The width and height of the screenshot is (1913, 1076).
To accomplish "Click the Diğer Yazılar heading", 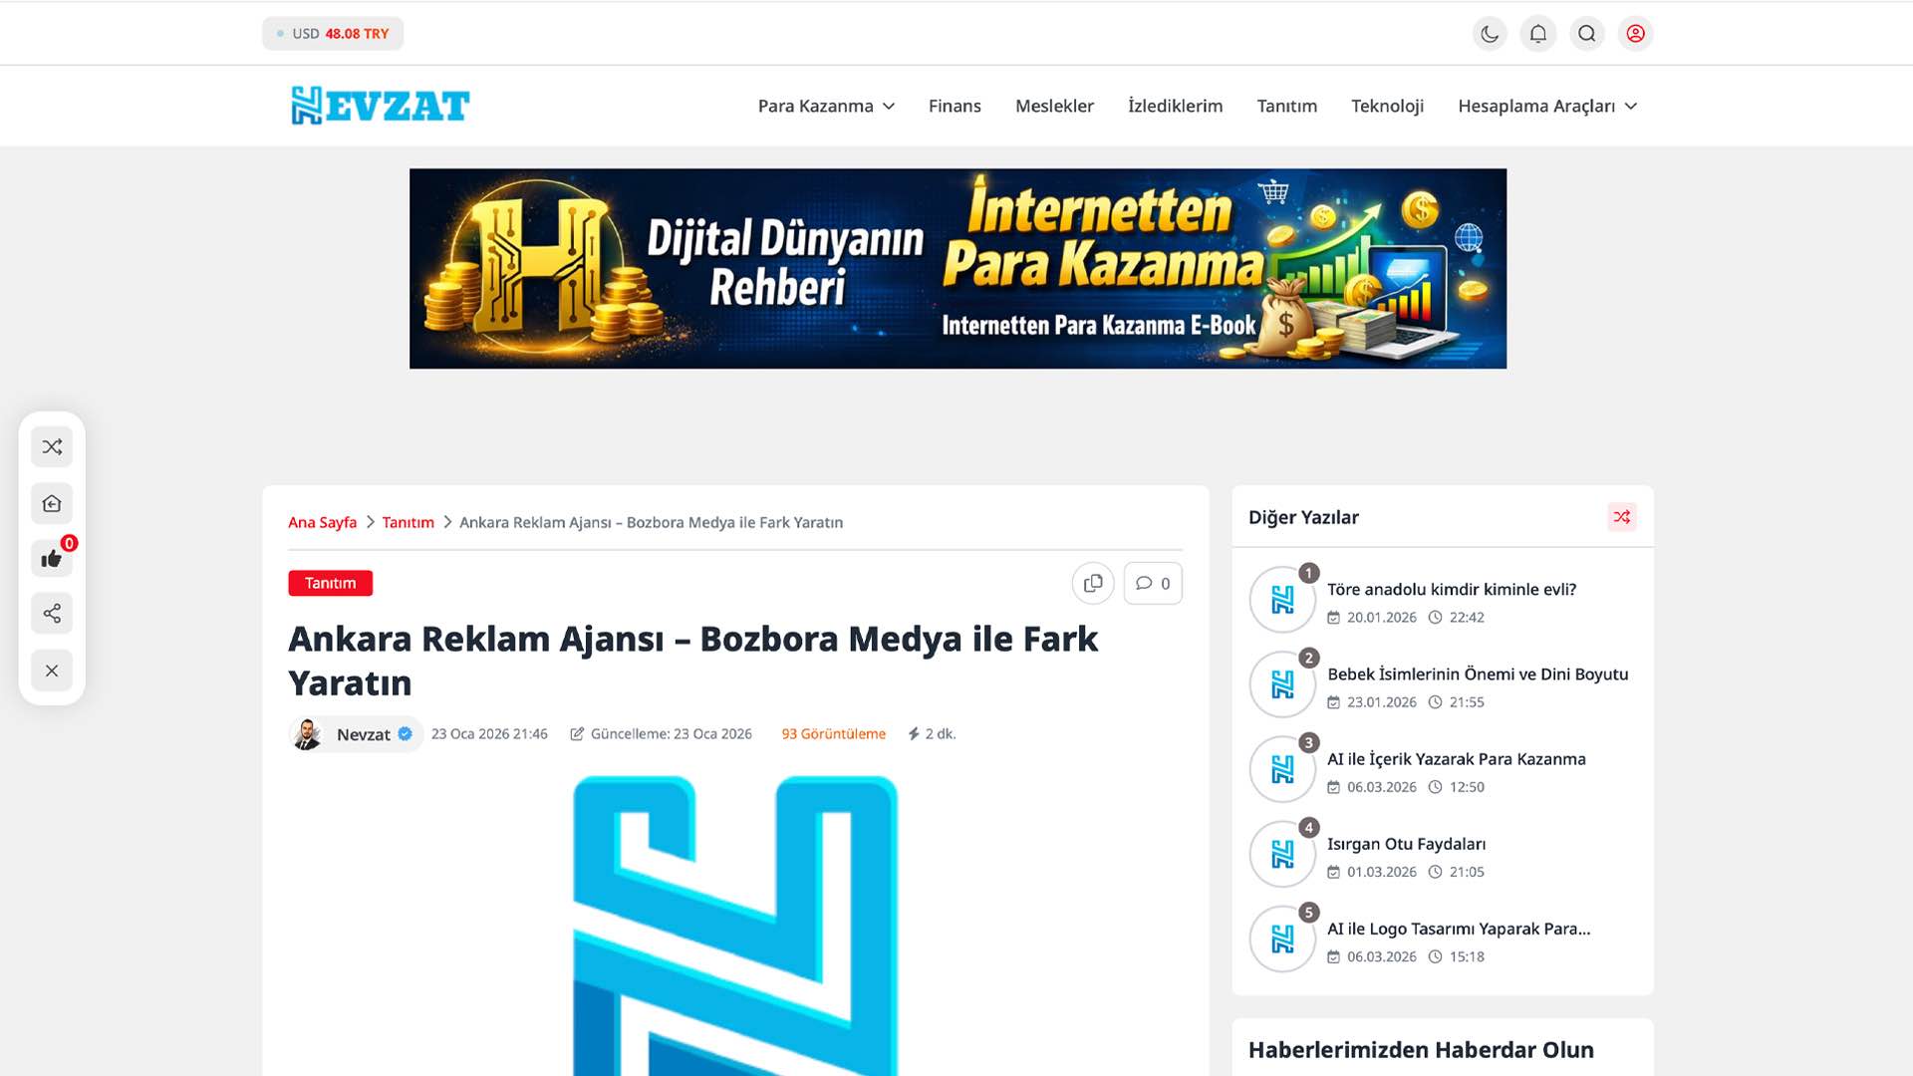I will [x=1303, y=517].
